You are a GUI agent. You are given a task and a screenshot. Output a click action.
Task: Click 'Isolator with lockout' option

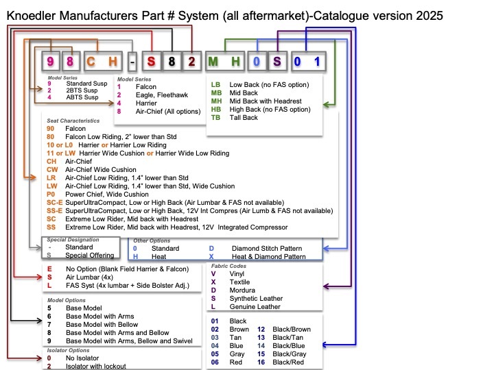[x=86, y=366]
